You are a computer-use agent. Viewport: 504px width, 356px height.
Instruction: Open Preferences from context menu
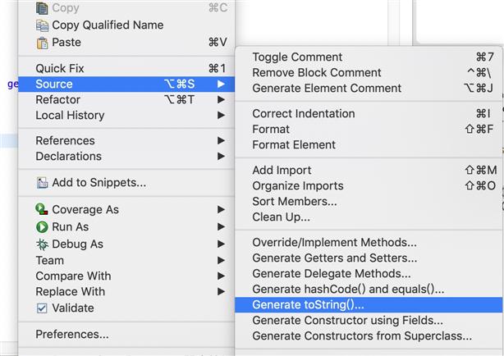(126, 334)
